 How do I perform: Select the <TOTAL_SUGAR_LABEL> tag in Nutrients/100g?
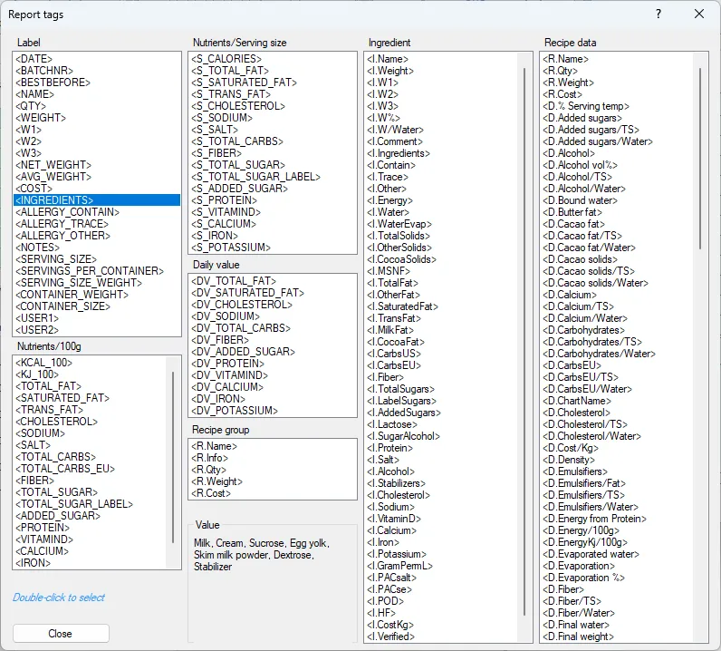click(74, 504)
